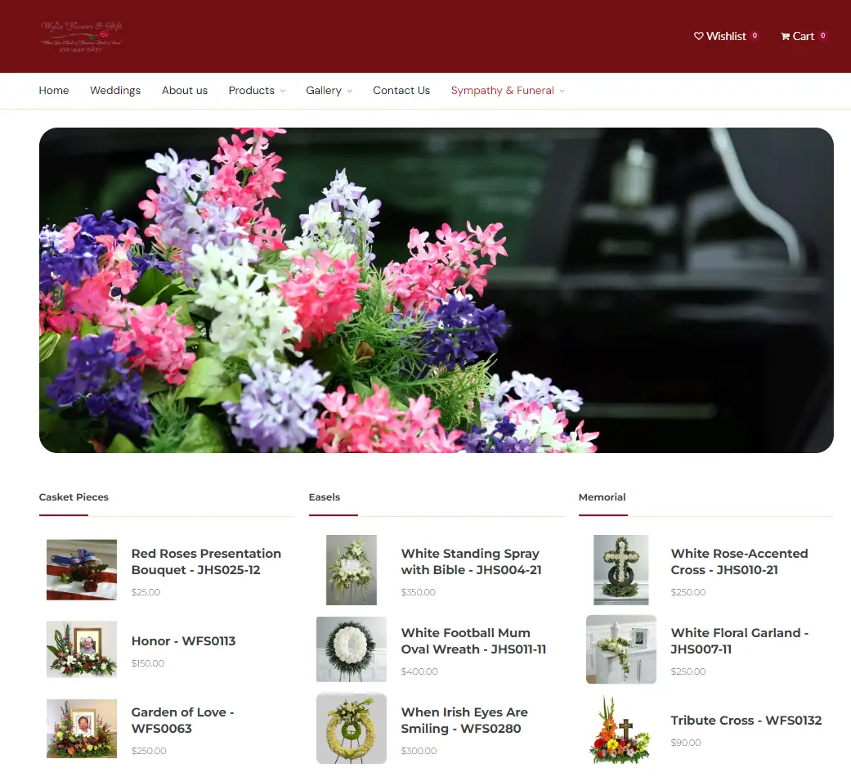Open White Rose-Accented Cross product link
This screenshot has width=851, height=777.
[740, 562]
